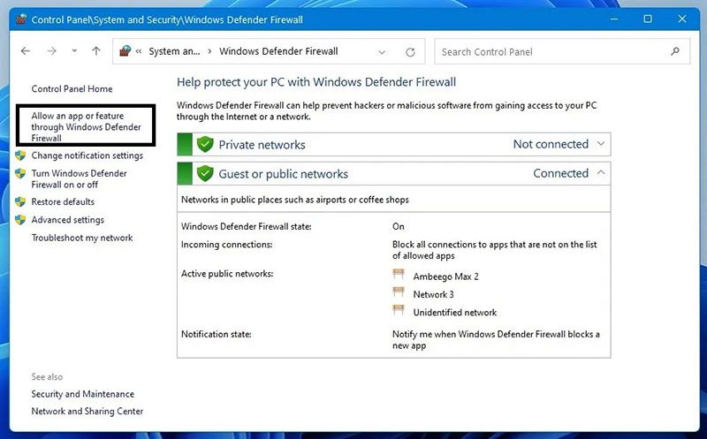Open the recent locations dropdown arrow
The width and height of the screenshot is (707, 439).
click(x=74, y=51)
